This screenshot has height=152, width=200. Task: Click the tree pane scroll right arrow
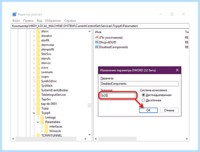pos(85,139)
